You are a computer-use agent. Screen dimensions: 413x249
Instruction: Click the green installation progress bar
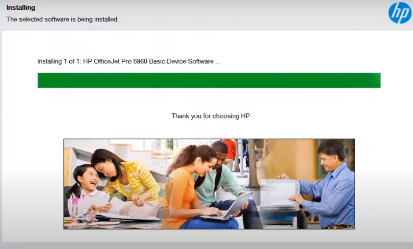(x=209, y=80)
